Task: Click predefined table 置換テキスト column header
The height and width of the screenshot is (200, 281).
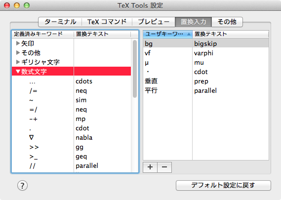Action: (102, 34)
